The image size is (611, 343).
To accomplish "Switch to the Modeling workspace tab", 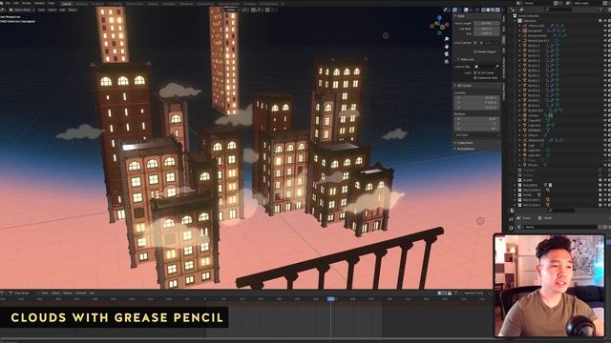I will (81, 4).
